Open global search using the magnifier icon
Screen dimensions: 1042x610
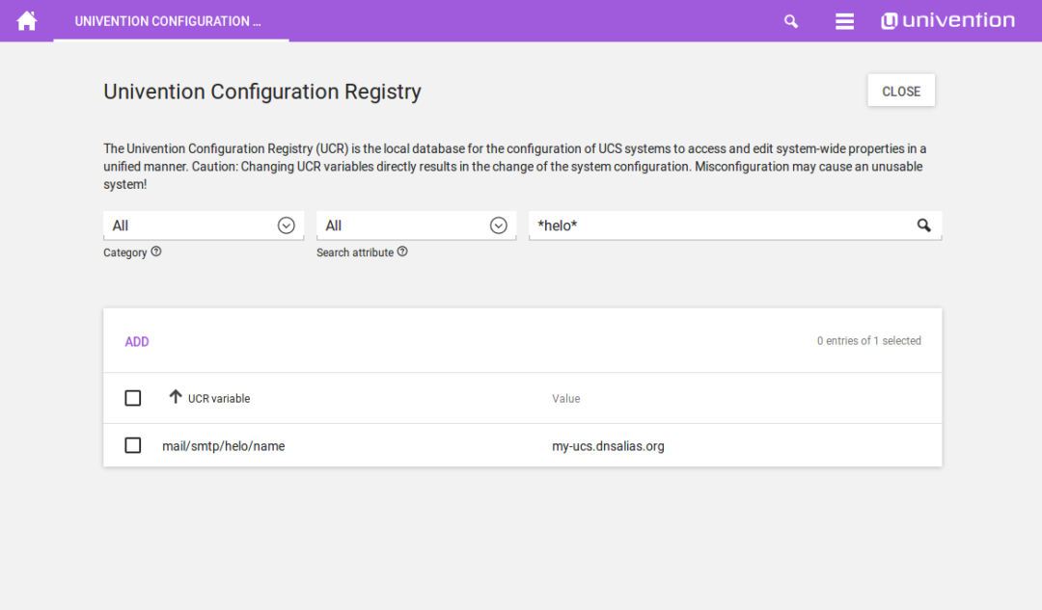tap(790, 20)
